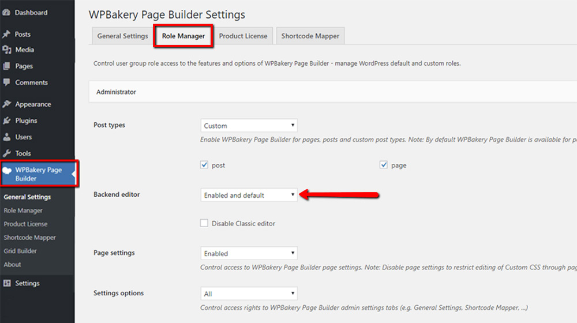Click the Settings sliders icon

pyautogui.click(x=6, y=283)
